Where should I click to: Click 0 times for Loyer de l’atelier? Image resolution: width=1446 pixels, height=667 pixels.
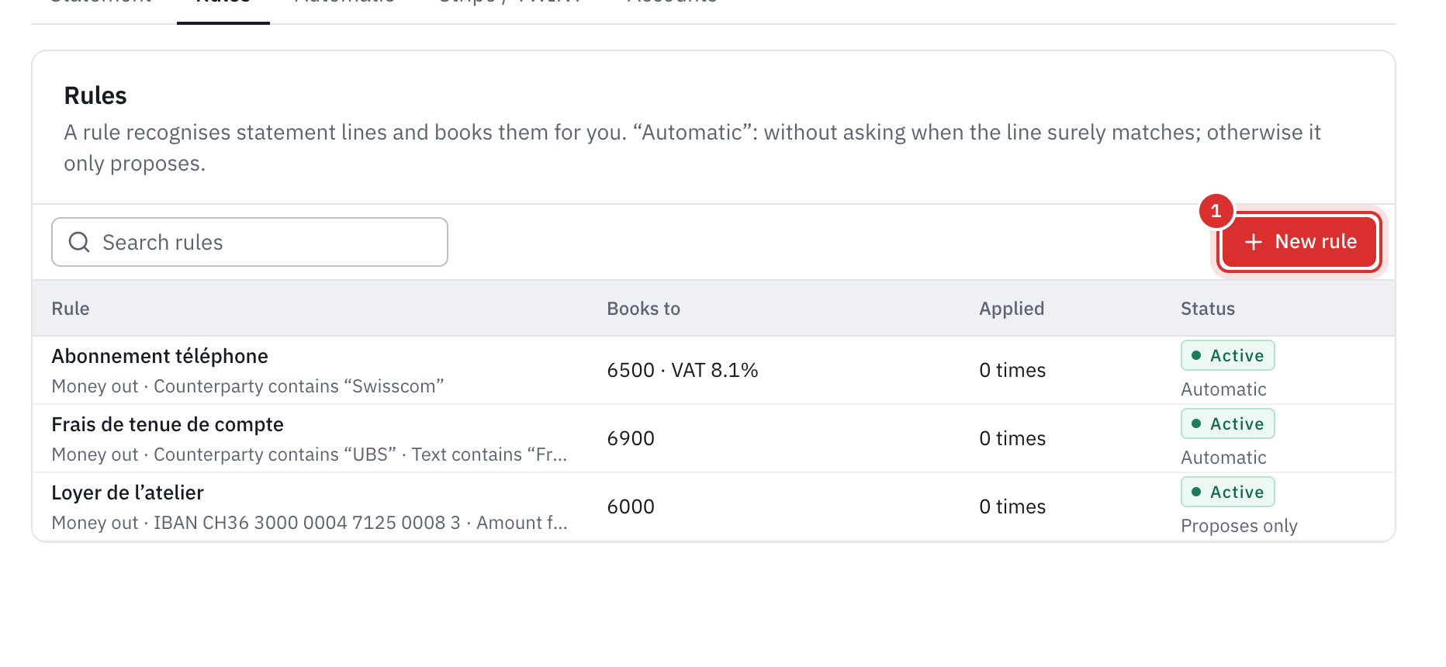[1012, 506]
